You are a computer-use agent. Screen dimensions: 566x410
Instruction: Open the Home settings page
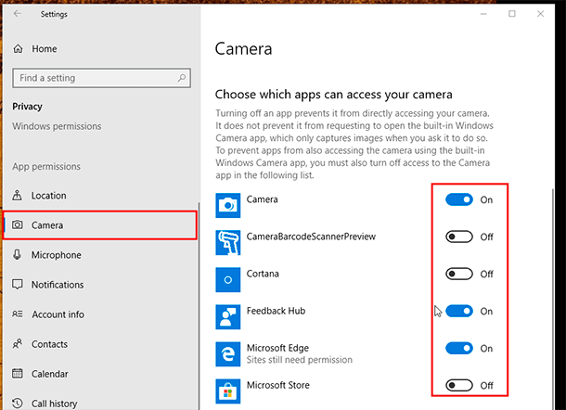[x=44, y=48]
